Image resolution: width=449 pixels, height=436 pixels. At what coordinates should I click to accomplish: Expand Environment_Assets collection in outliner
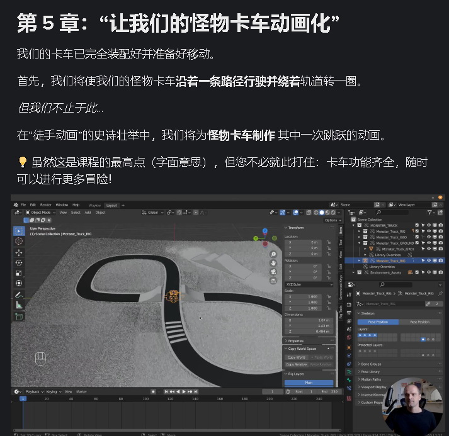[353, 272]
